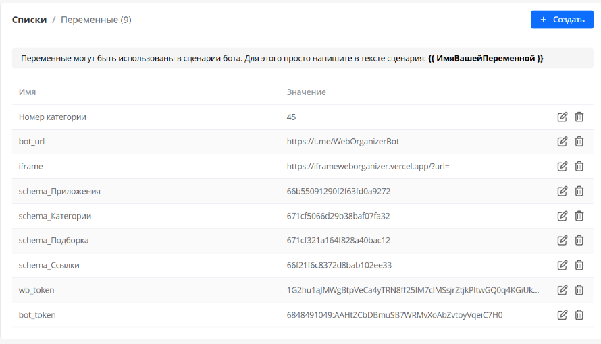Edit the schema_Категории variable
601x344 pixels.
(x=562, y=216)
